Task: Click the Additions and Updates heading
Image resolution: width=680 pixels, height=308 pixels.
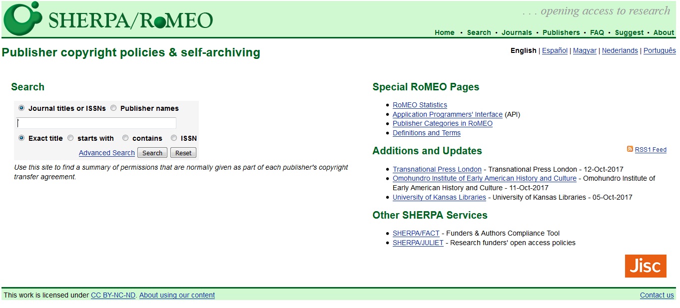Action: [x=427, y=151]
